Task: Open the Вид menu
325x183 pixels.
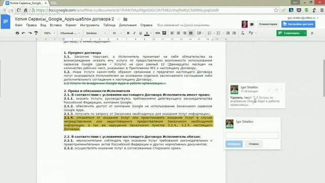Action: 43,25
